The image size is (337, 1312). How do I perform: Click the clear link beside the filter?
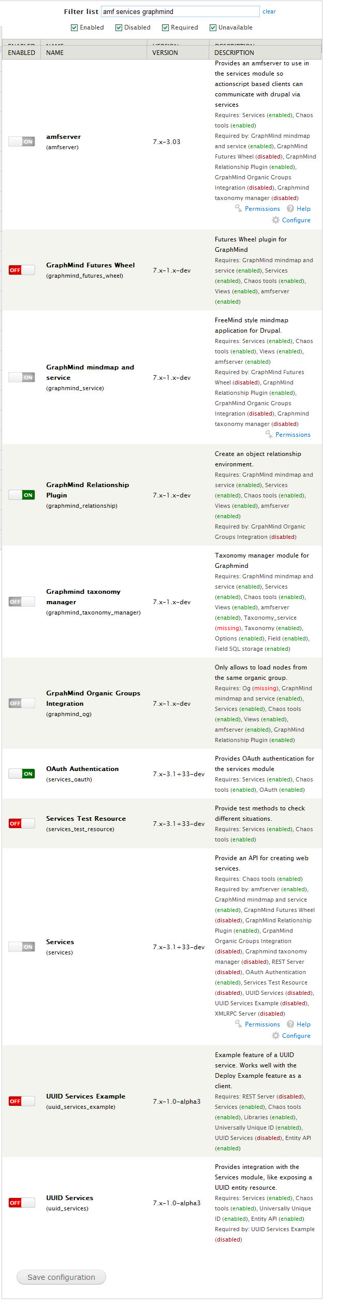tap(269, 11)
